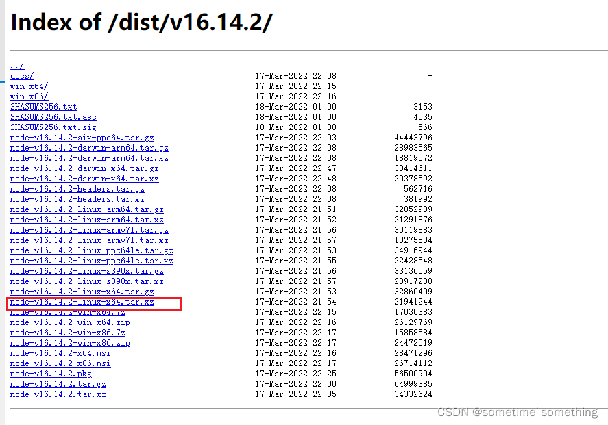Download node-v16.14.2-linux-armv7l.tar.gz
This screenshot has width=608, height=425.
[x=89, y=230]
